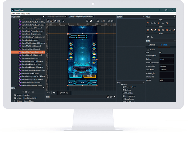Image resolution: width=188 pixels, height=145 pixels.
Task: Click the plus icon to add state
Action: pyautogui.click(x=54, y=92)
